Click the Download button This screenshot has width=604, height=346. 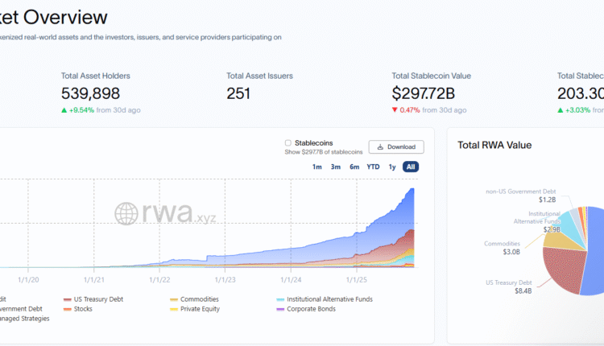point(396,146)
